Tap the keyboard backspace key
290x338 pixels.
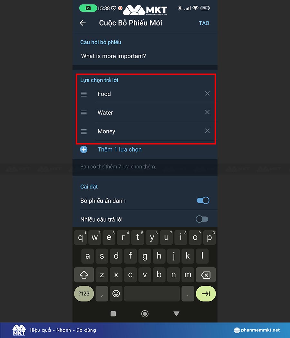pyautogui.click(x=206, y=275)
